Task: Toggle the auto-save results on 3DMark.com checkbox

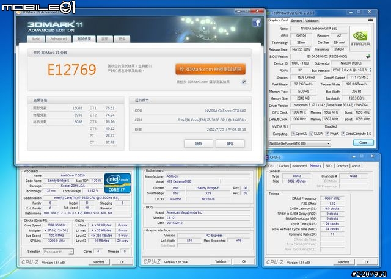Action: [x=244, y=82]
